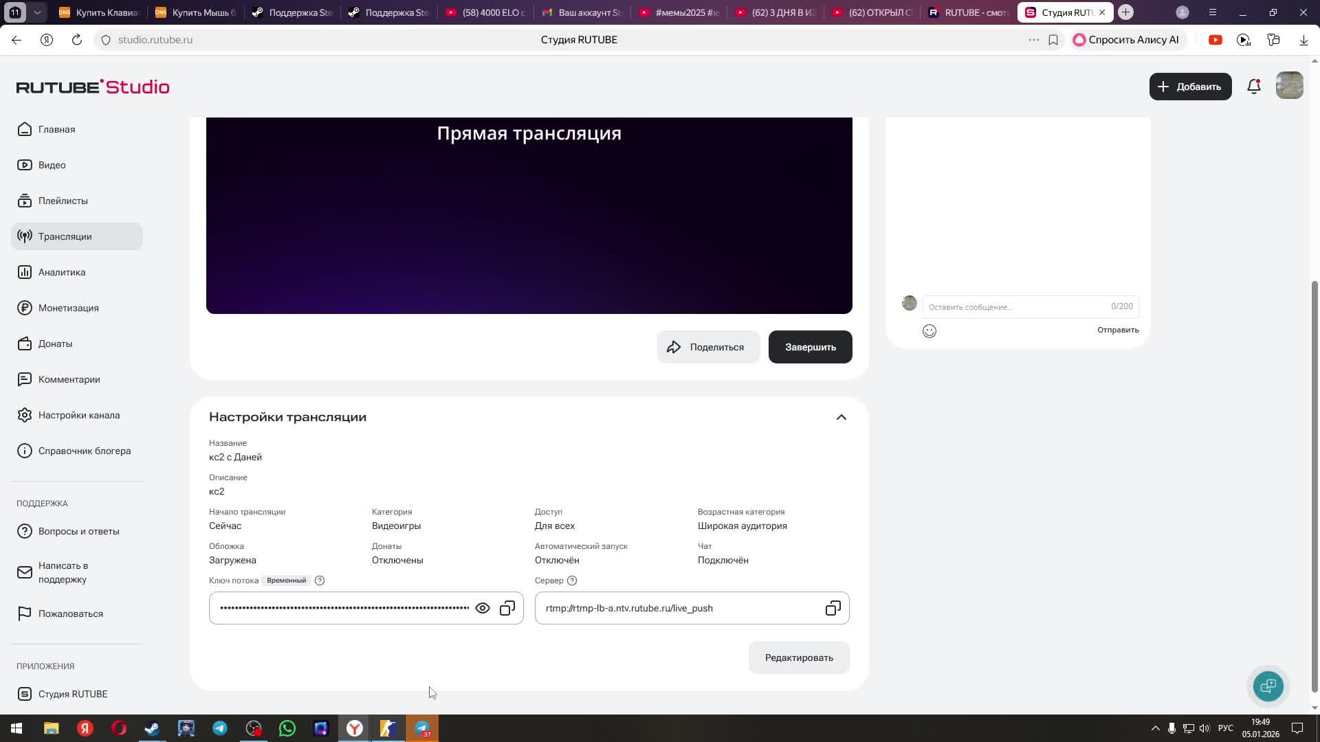Open WhatsApp from the taskbar
The image size is (1320, 742).
point(287,728)
